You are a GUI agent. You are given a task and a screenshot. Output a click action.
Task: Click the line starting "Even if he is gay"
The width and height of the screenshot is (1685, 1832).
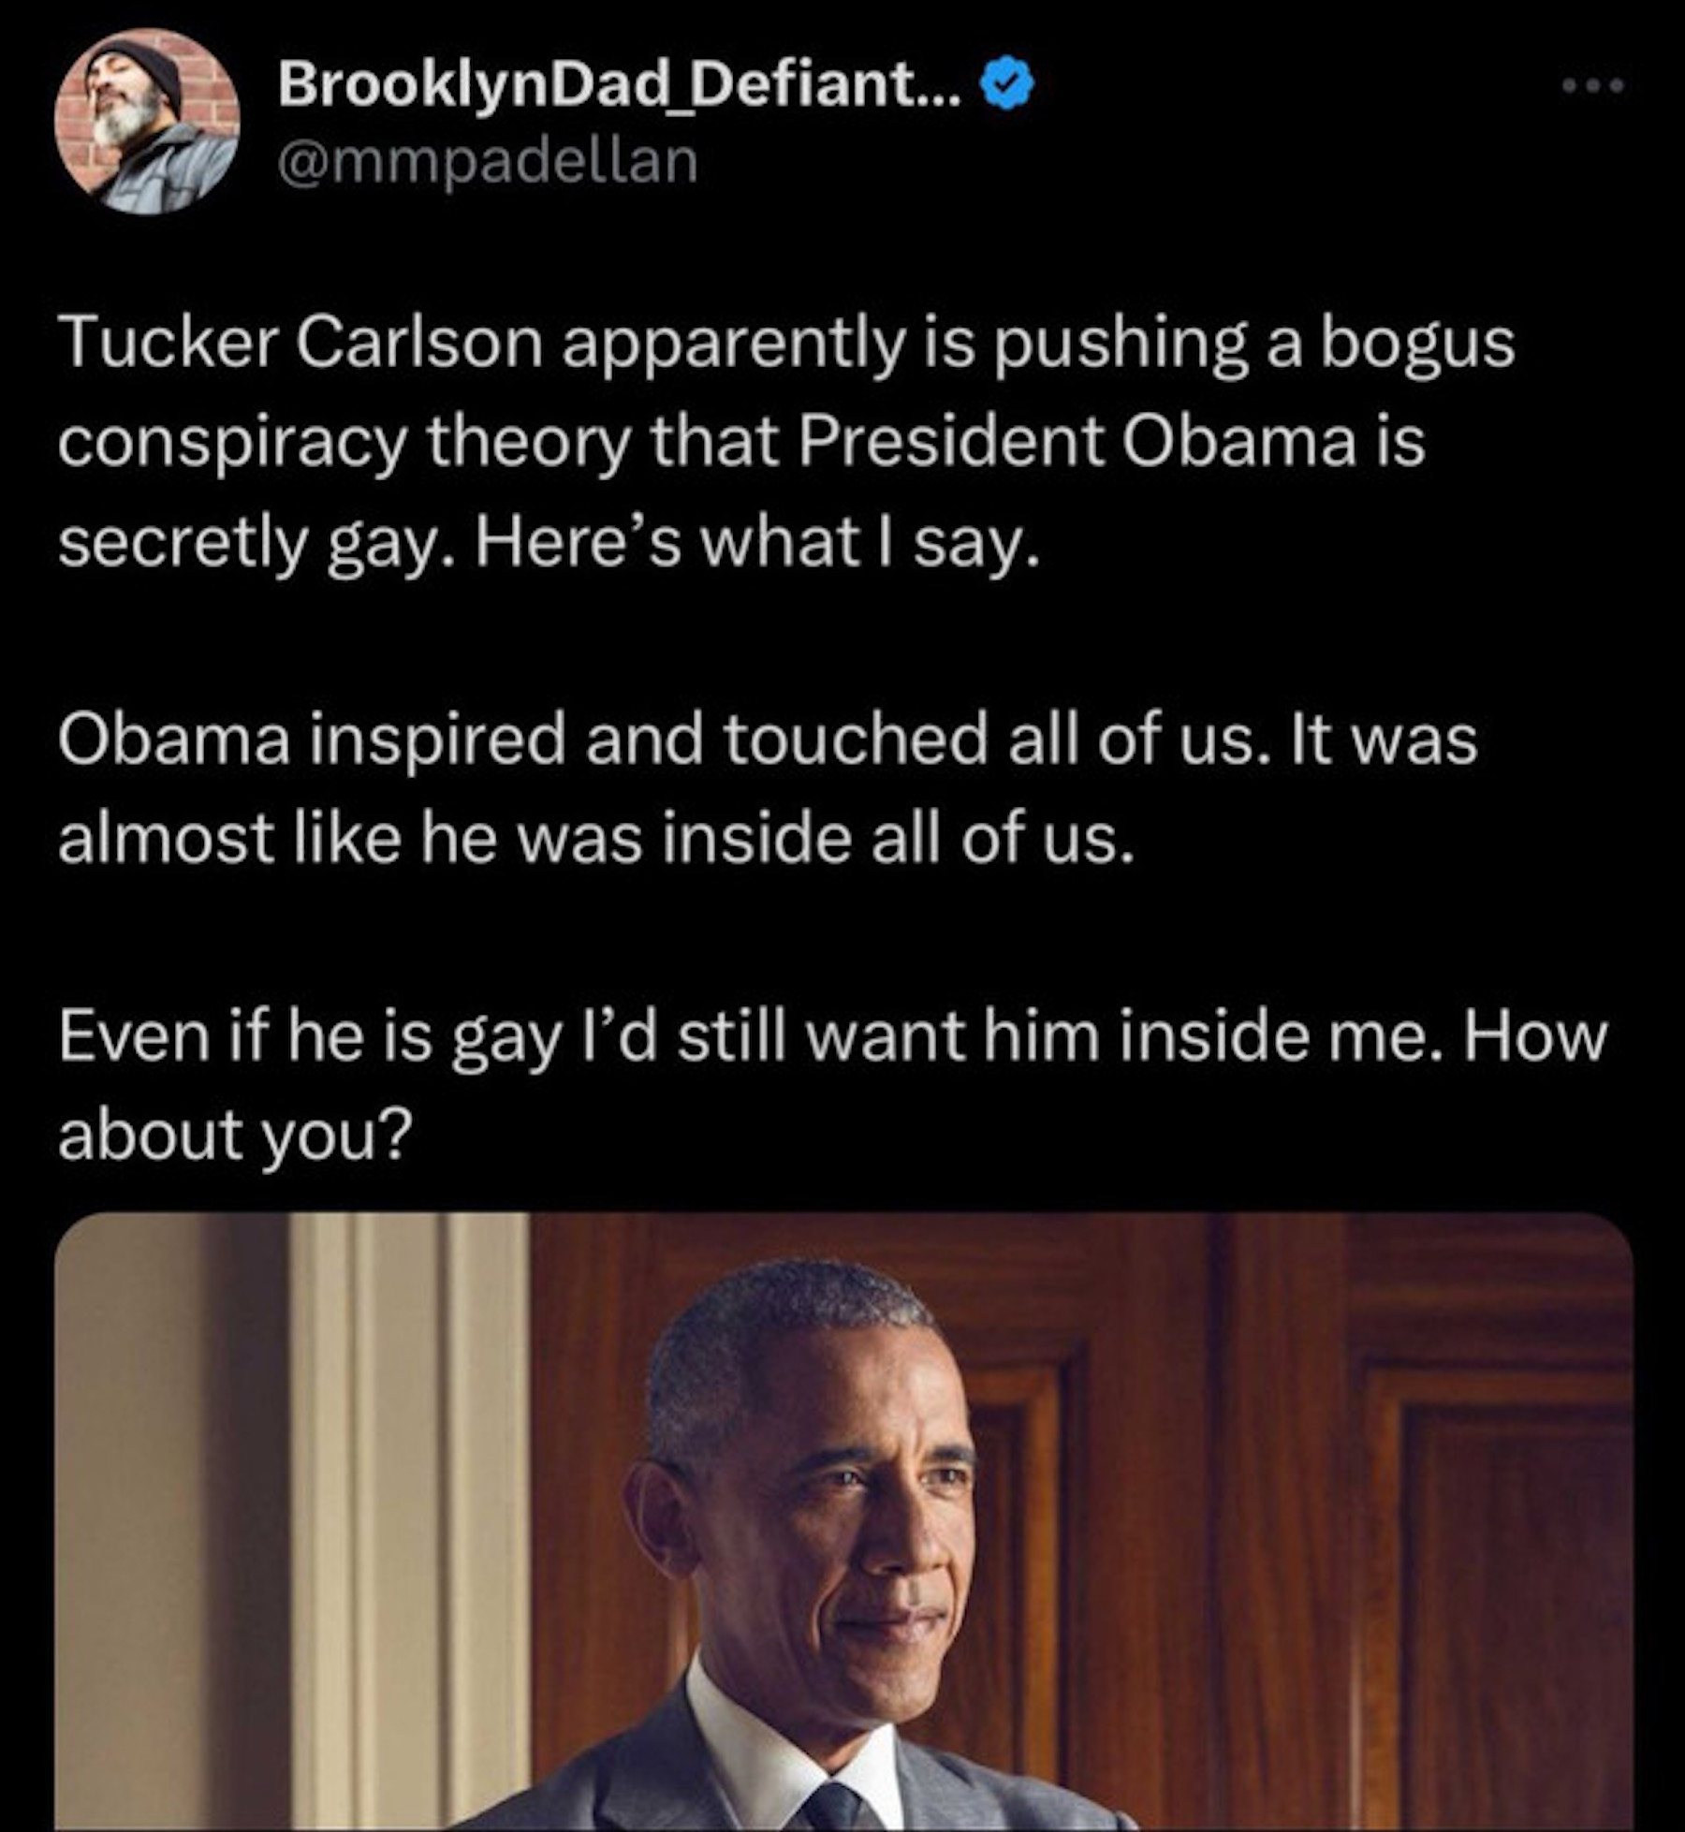[x=831, y=1036]
